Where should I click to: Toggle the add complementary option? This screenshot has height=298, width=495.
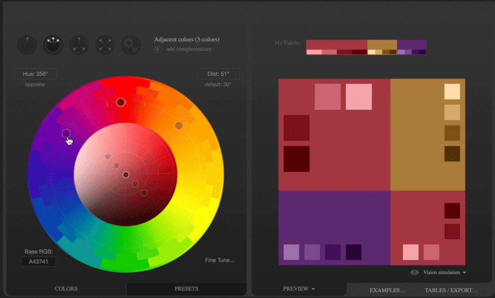(x=158, y=49)
